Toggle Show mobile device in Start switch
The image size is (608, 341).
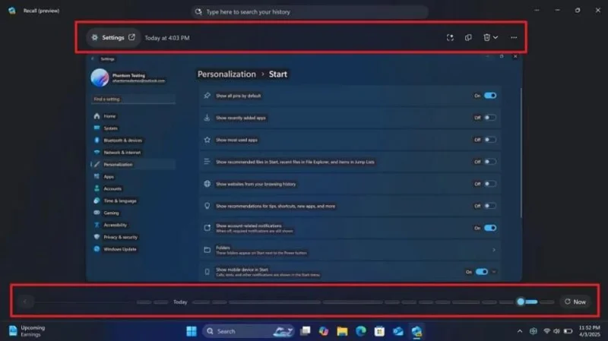click(482, 272)
